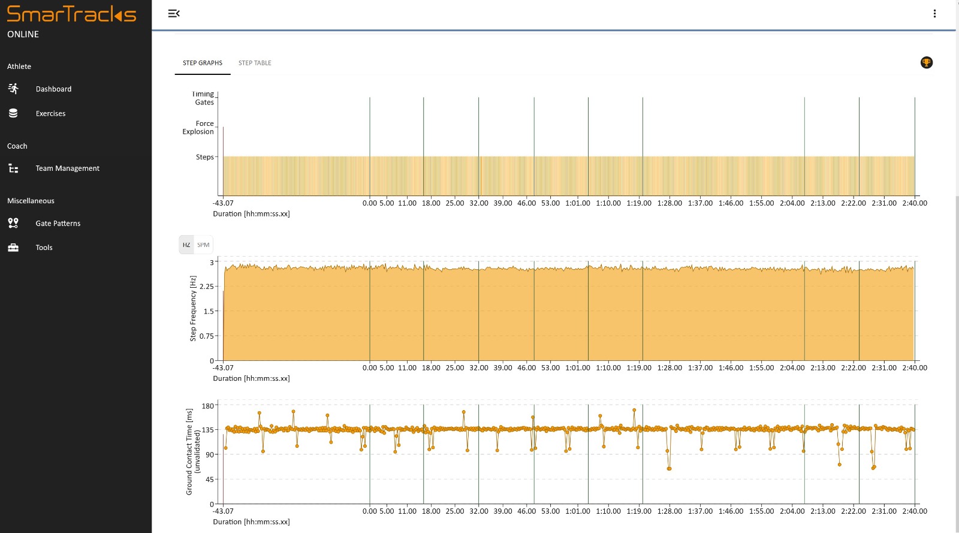
Task: Click the Gate Patterns pins icon
Action: [x=13, y=223]
